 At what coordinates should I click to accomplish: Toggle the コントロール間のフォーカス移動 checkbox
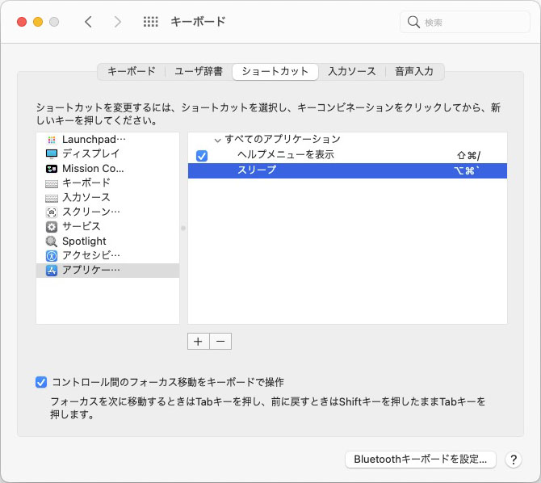pos(41,382)
